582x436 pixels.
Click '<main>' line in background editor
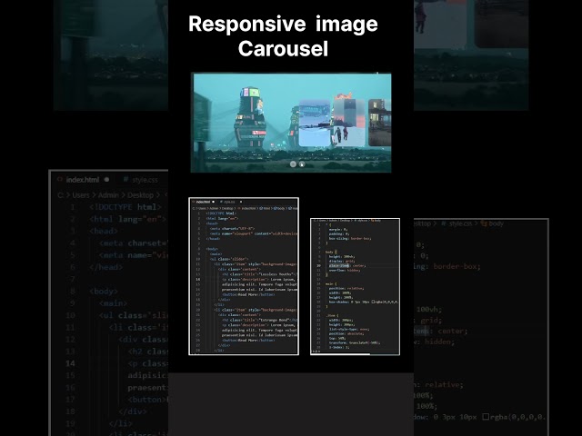click(x=113, y=303)
